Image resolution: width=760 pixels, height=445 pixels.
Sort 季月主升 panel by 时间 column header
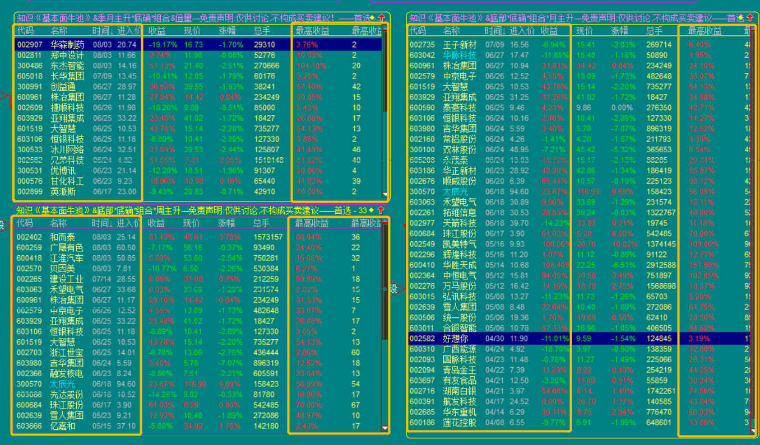click(103, 30)
